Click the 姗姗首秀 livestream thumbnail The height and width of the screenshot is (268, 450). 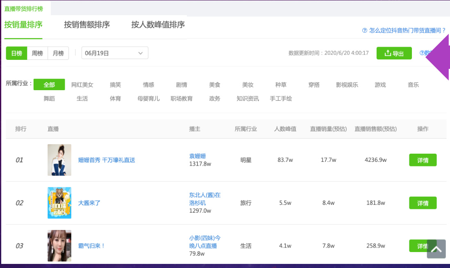tap(59, 160)
